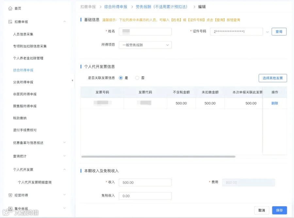Open 税款缴纳 menu item
Viewport: 294px width, 218px height.
pyautogui.click(x=20, y=118)
